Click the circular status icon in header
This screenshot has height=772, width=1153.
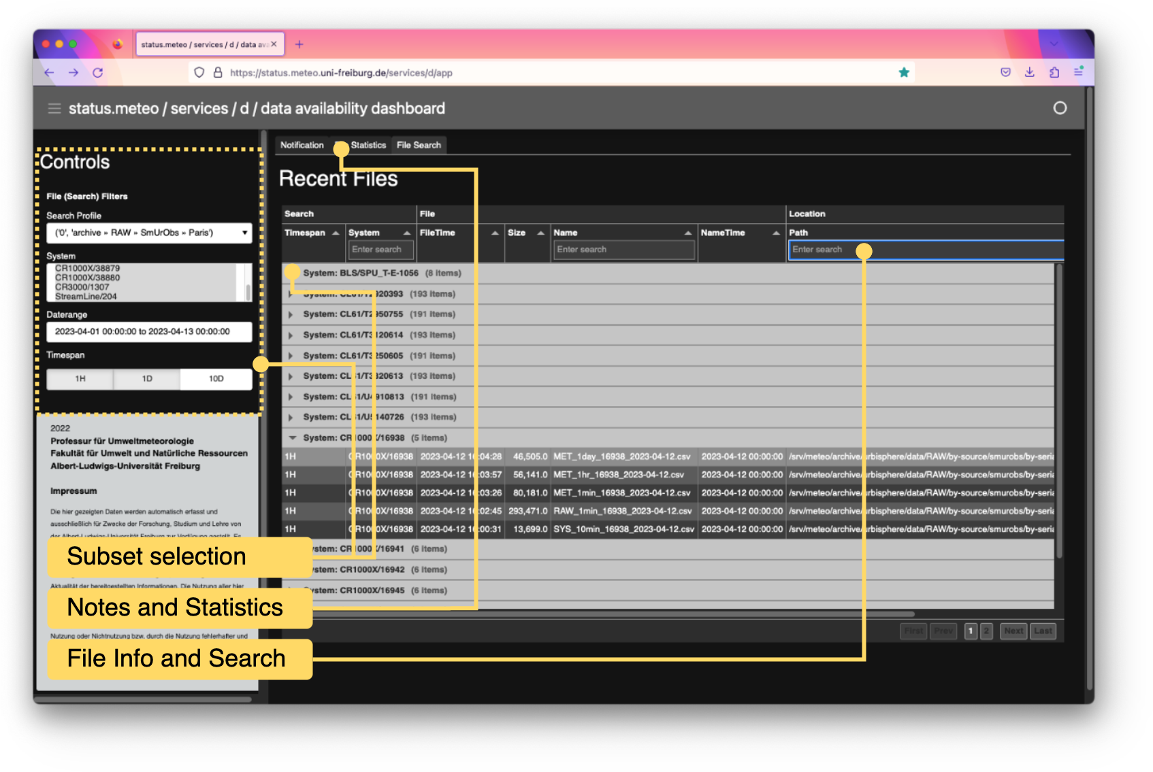(1060, 108)
